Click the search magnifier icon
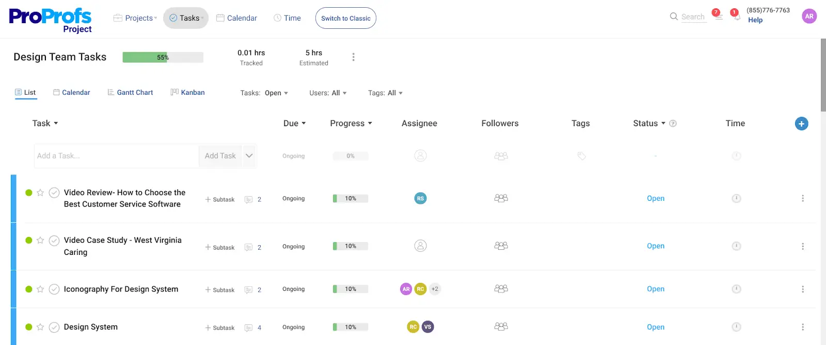The width and height of the screenshot is (826, 345). point(674,16)
